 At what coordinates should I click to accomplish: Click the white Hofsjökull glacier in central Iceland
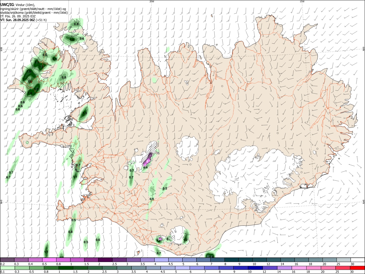pos(187,148)
